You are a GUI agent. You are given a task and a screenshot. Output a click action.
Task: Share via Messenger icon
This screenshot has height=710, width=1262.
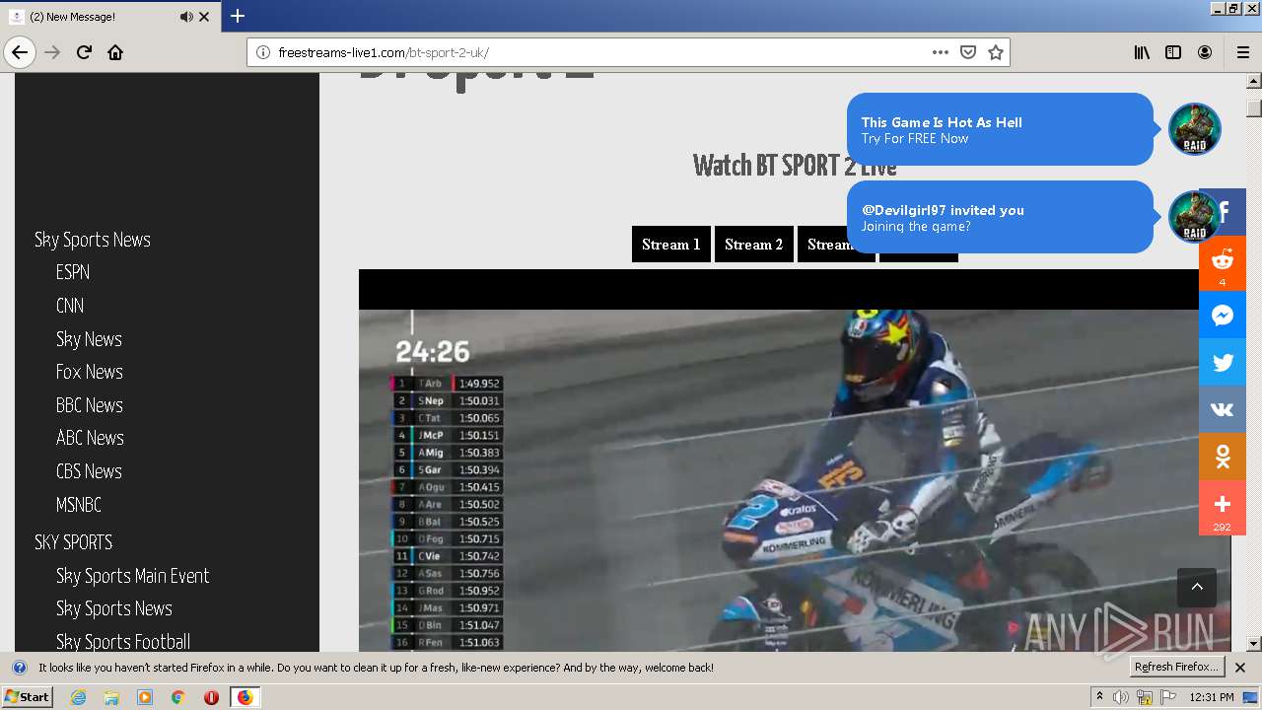(1223, 316)
